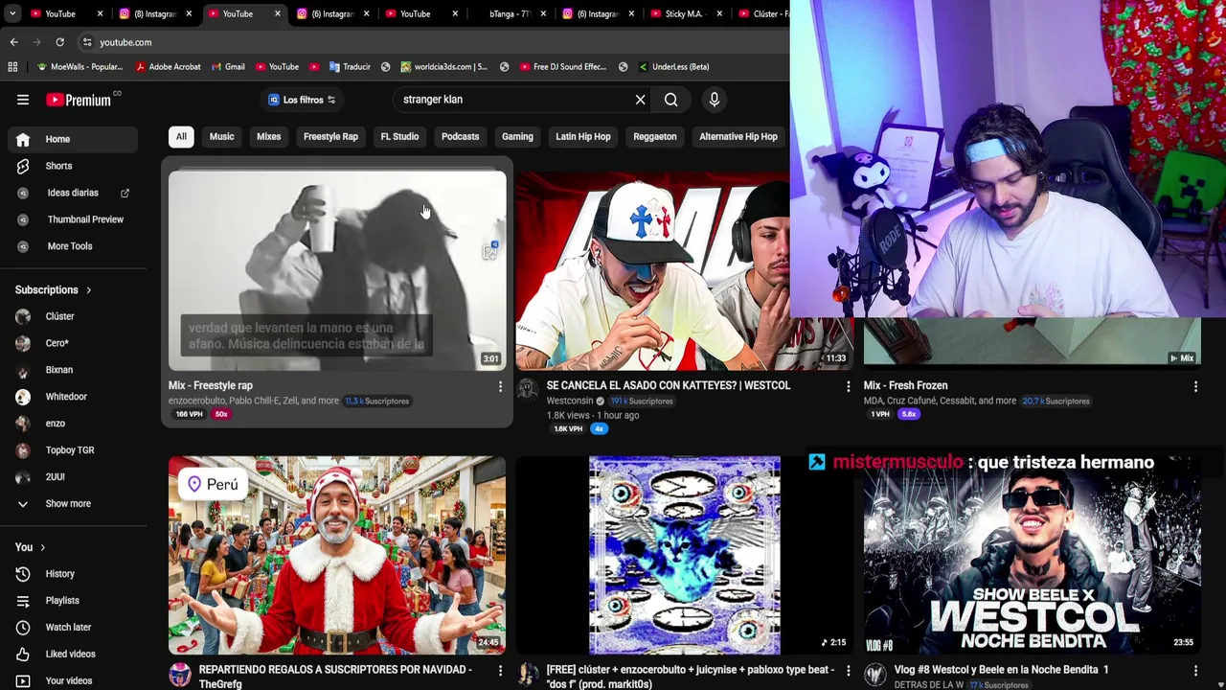Open the YouTube hamburger guide menu
The image size is (1226, 690).
tap(23, 100)
